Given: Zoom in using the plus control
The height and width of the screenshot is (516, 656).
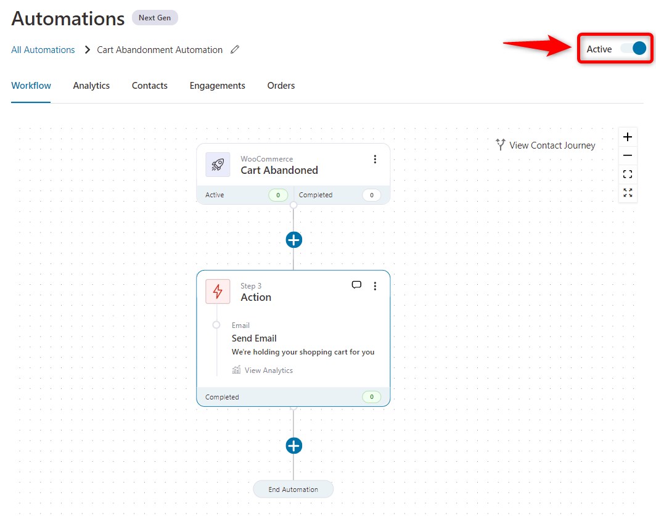Looking at the screenshot, I should click(628, 136).
